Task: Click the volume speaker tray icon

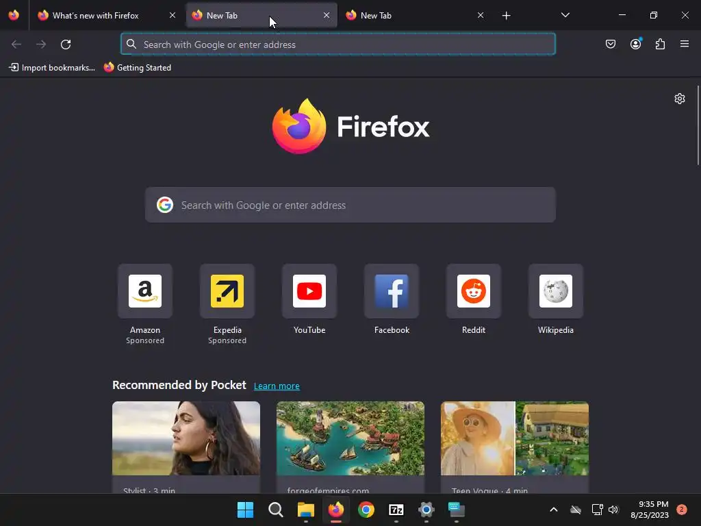Action: click(613, 510)
